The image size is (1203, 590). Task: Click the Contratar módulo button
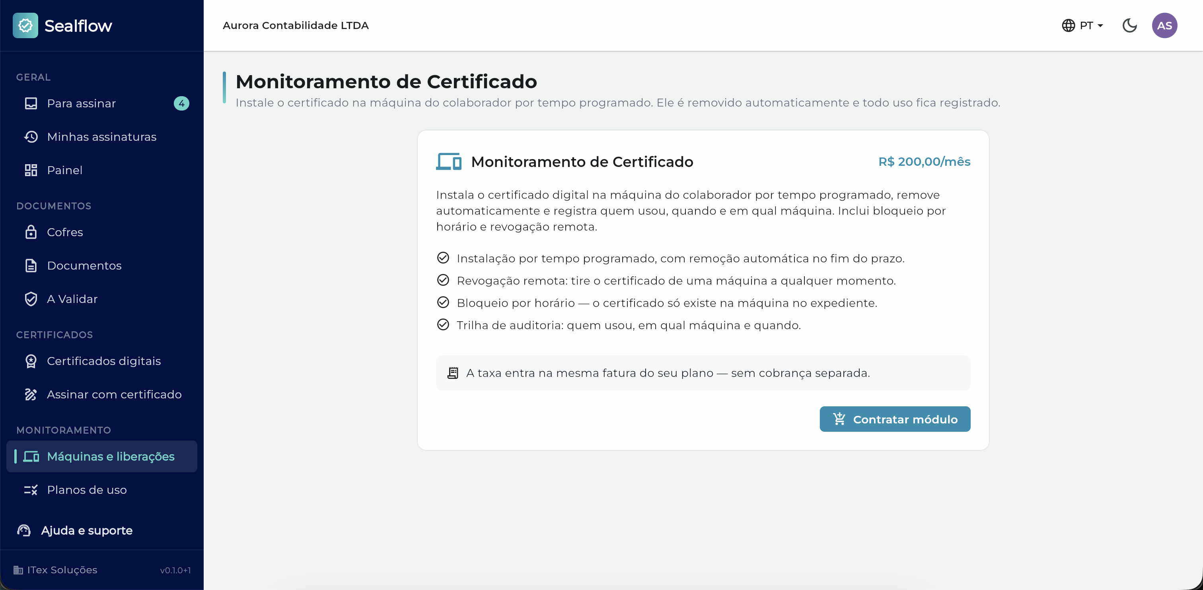(x=895, y=419)
